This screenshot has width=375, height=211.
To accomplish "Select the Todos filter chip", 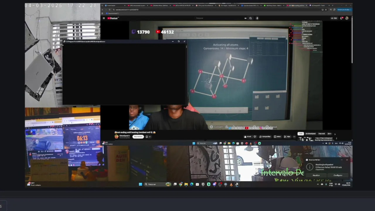I will pyautogui.click(x=301, y=134).
